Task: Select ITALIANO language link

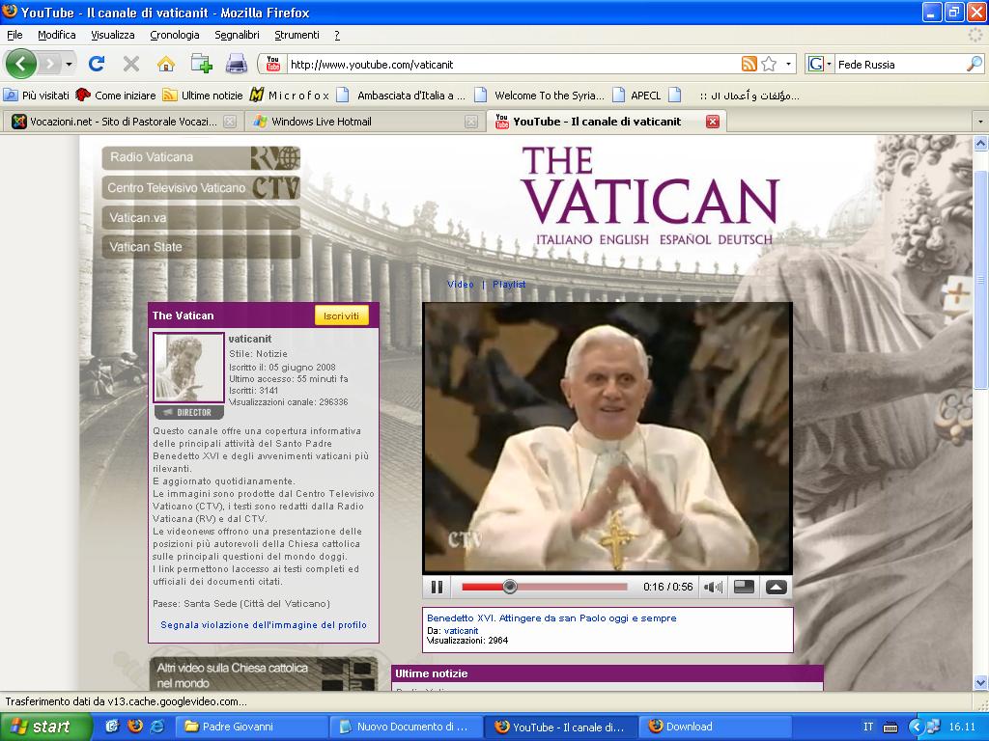Action: coord(564,239)
